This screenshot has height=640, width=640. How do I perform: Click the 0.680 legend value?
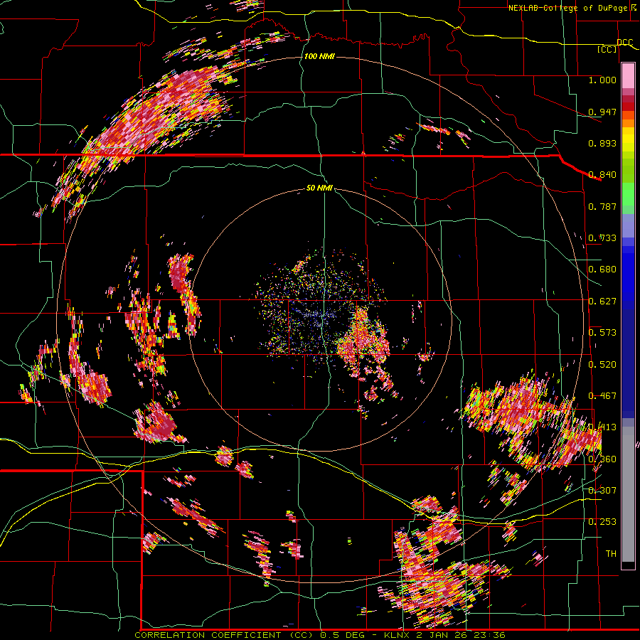(x=602, y=270)
